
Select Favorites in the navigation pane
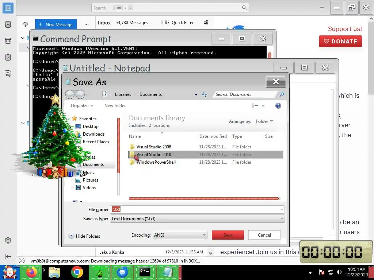click(88, 118)
